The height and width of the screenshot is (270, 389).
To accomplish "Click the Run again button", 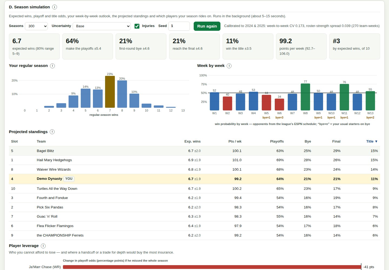I will [x=207, y=26].
